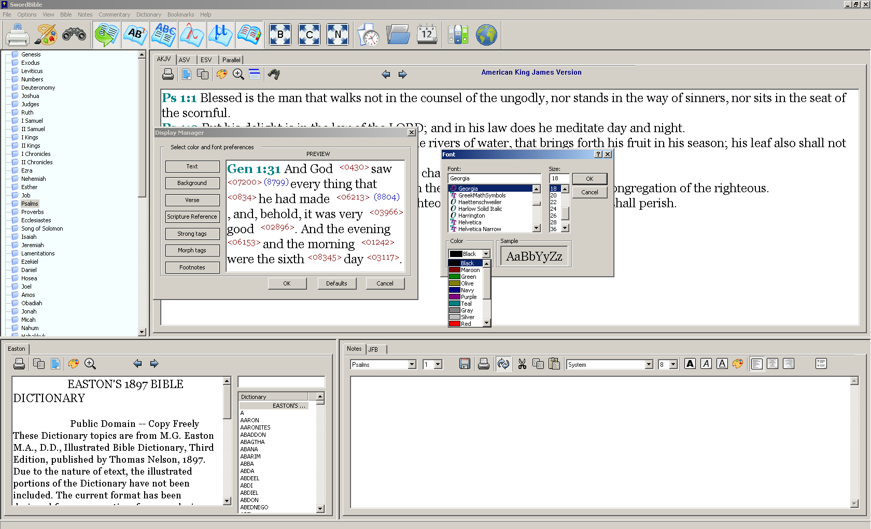Screen dimensions: 871x529
Task: Toggle underline in Notes editor
Action: click(x=722, y=364)
